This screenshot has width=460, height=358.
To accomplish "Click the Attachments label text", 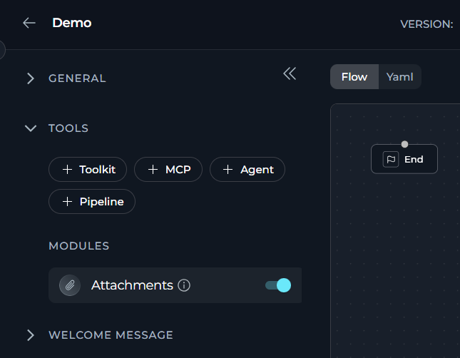I will point(132,285).
